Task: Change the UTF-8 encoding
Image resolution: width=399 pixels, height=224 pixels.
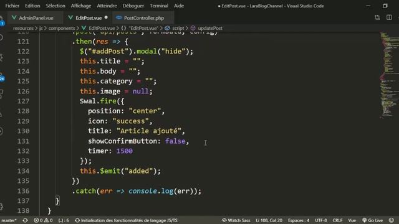Action: pos(321,220)
